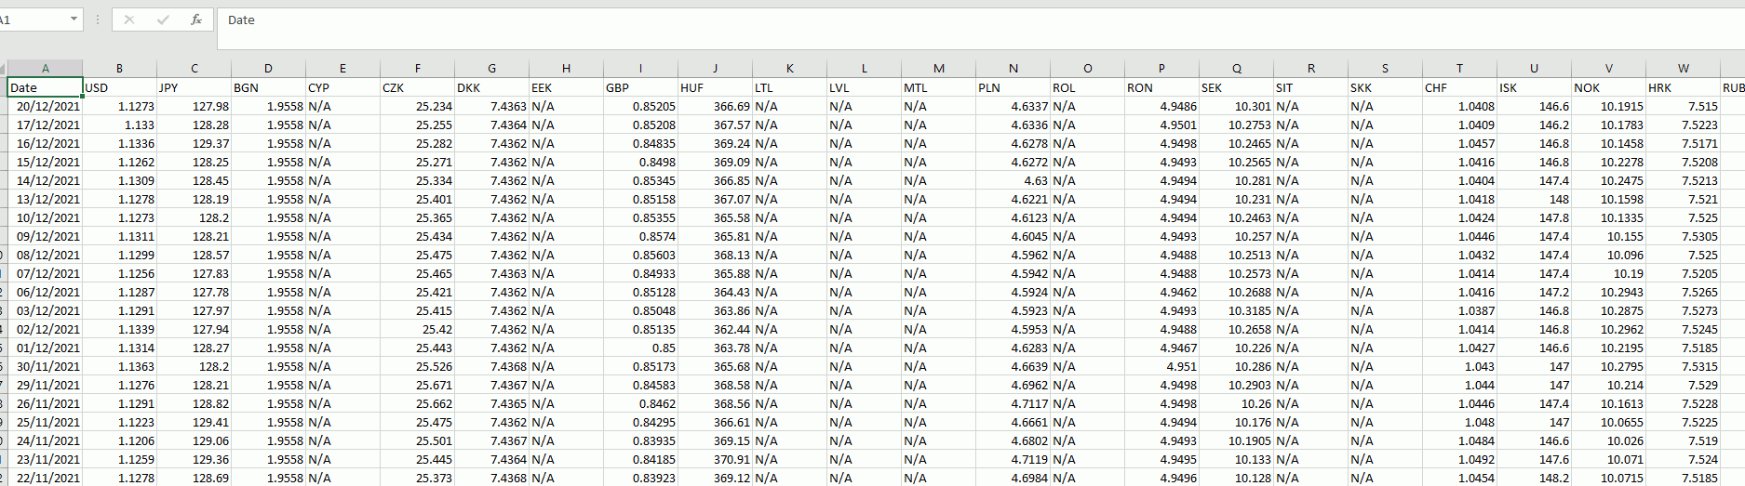Select the RUB header cell
This screenshot has height=486, width=1745.
pos(1732,87)
